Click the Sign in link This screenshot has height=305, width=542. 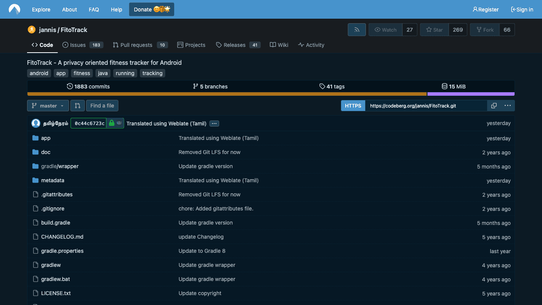(522, 10)
